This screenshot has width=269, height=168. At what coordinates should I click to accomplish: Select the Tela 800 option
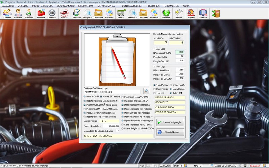(155, 93)
